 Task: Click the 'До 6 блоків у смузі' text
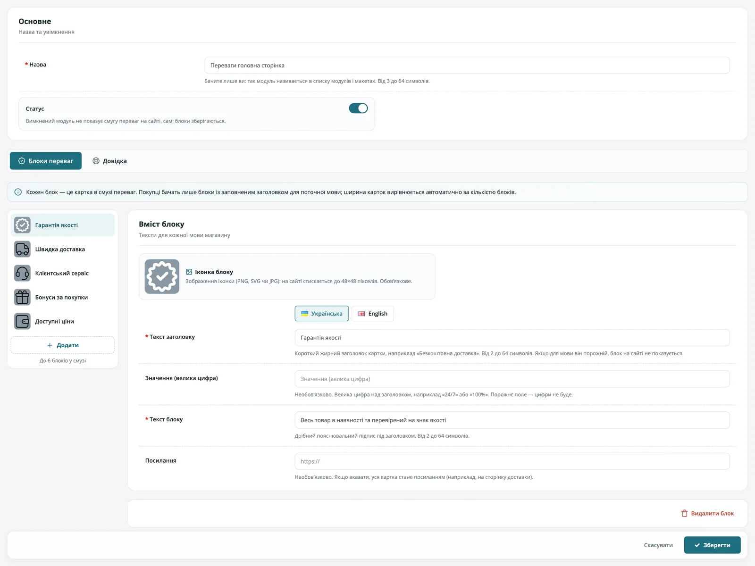(63, 361)
